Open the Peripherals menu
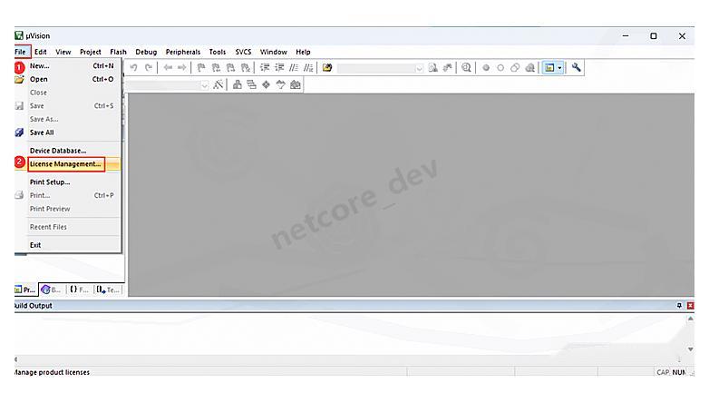 pos(182,52)
